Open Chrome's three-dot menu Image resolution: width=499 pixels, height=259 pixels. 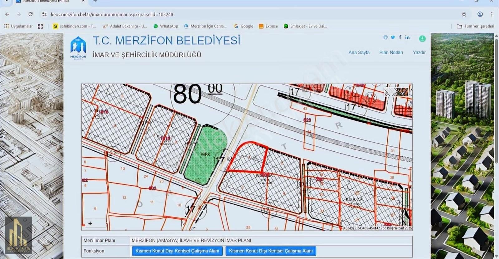(492, 14)
